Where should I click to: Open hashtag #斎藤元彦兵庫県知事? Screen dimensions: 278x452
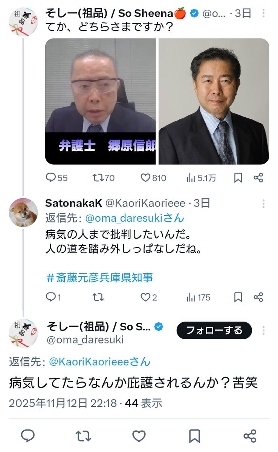(99, 278)
